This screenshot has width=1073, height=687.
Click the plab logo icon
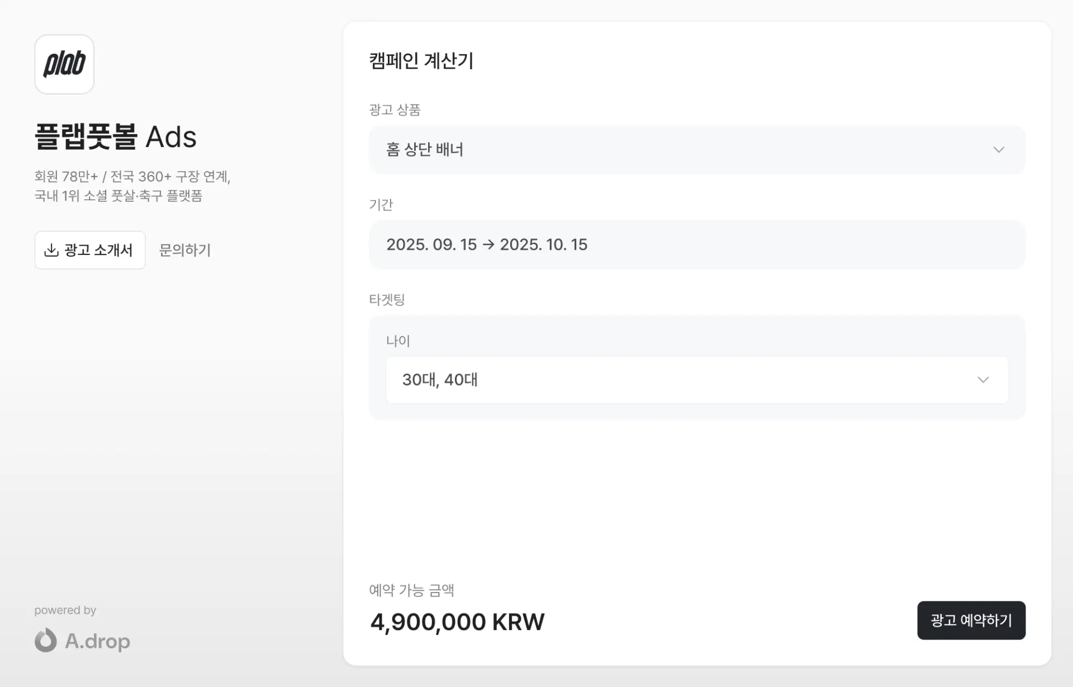(x=64, y=64)
